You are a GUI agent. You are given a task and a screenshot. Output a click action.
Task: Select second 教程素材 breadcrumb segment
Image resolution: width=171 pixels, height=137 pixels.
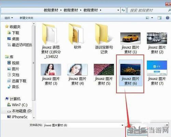coord(71,10)
